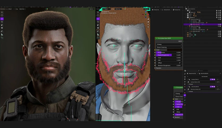Click the red X axis on navigation gizmo
Screen dimensions: 222x128
pyautogui.click(x=148, y=14)
